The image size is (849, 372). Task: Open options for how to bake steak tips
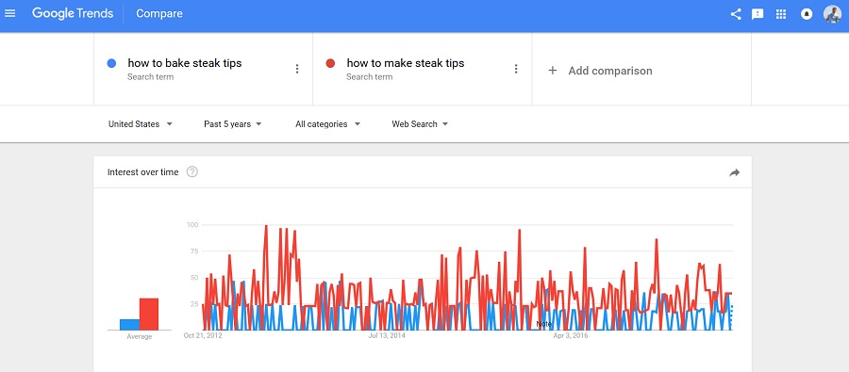[297, 69]
